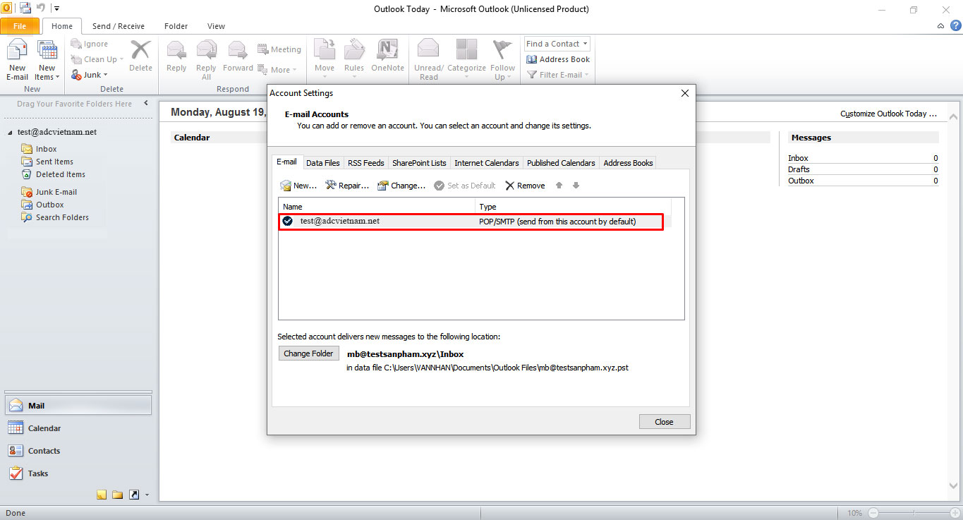This screenshot has height=520, width=963.
Task: Click Remove to delete account
Action: point(525,186)
